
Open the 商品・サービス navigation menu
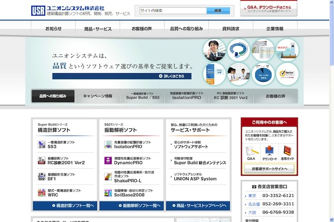pyautogui.click(x=98, y=29)
